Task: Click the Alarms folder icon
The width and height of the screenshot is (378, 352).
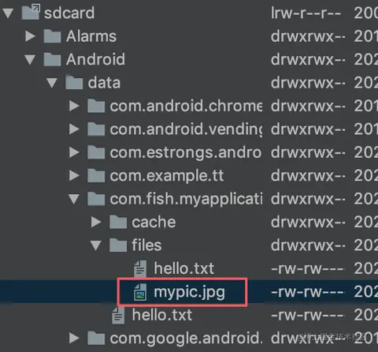Action: [52, 36]
